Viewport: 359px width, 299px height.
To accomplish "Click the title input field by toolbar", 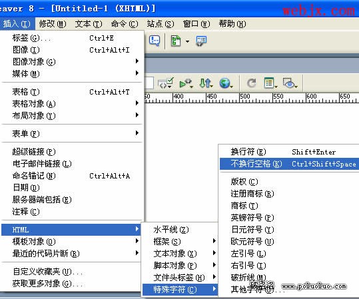I will click(149, 83).
